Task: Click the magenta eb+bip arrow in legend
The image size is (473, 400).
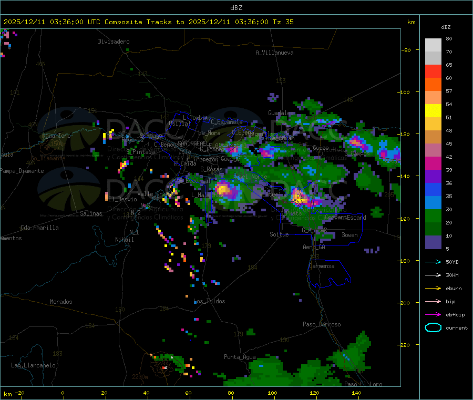Action: pyautogui.click(x=433, y=315)
